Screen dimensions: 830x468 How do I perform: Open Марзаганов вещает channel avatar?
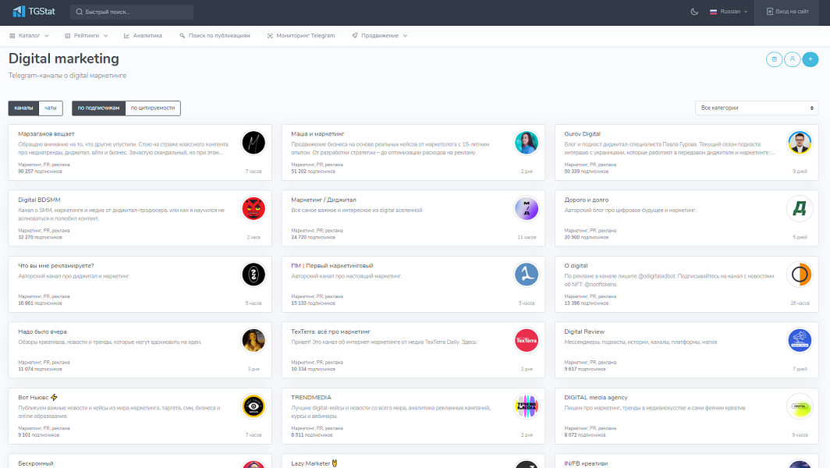point(254,143)
